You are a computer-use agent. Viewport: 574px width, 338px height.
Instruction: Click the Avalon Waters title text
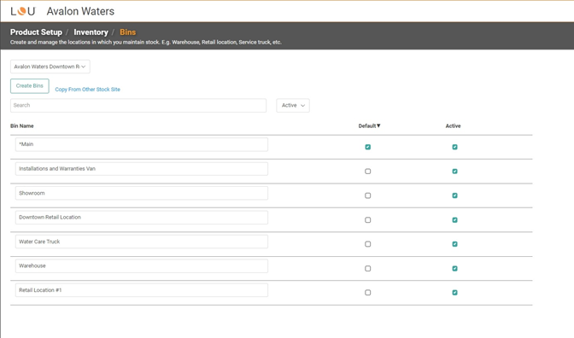coord(80,11)
